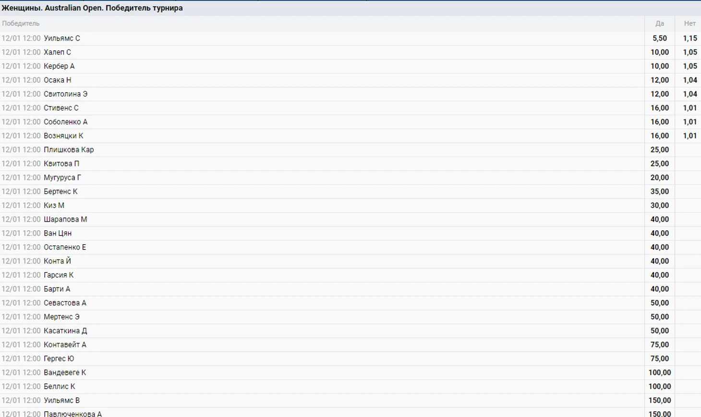Click the name Севастова А

click(65, 303)
